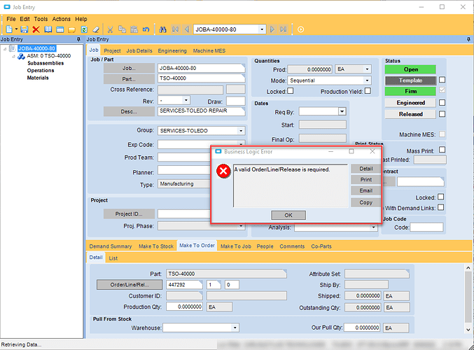Pin the left Job Entry tree panel
The image size is (474, 350).
pos(78,39)
